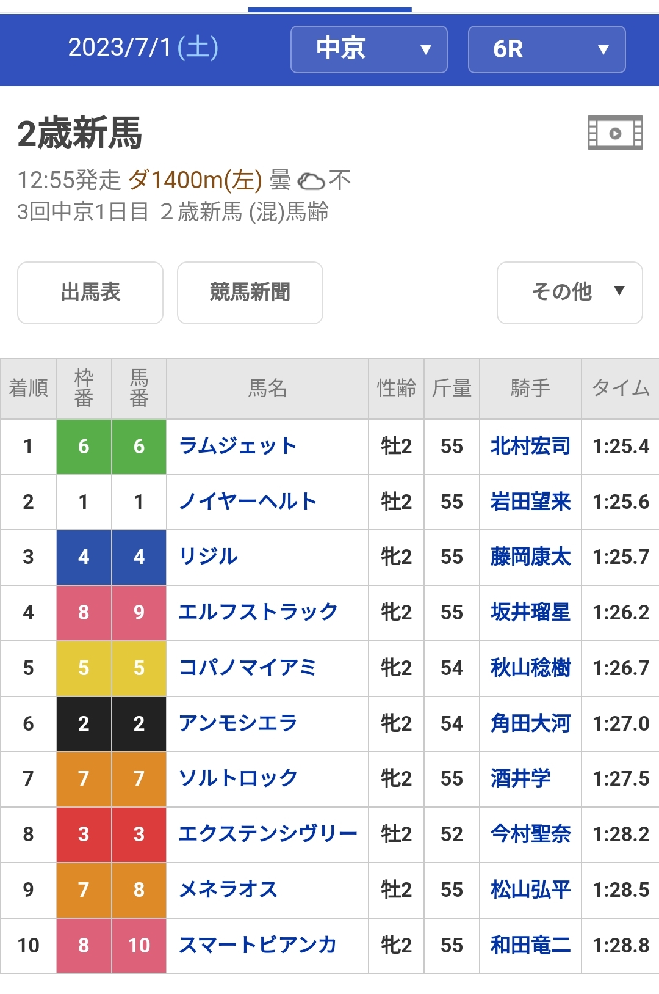Viewport: 659px width, 994px height.
Task: Click the タイム column header
Action: click(x=620, y=389)
